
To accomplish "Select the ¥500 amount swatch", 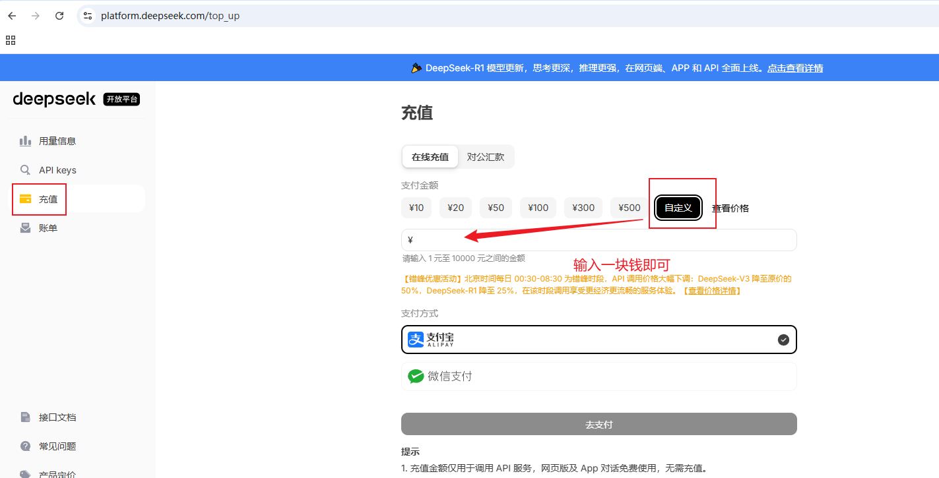I will pyautogui.click(x=629, y=207).
